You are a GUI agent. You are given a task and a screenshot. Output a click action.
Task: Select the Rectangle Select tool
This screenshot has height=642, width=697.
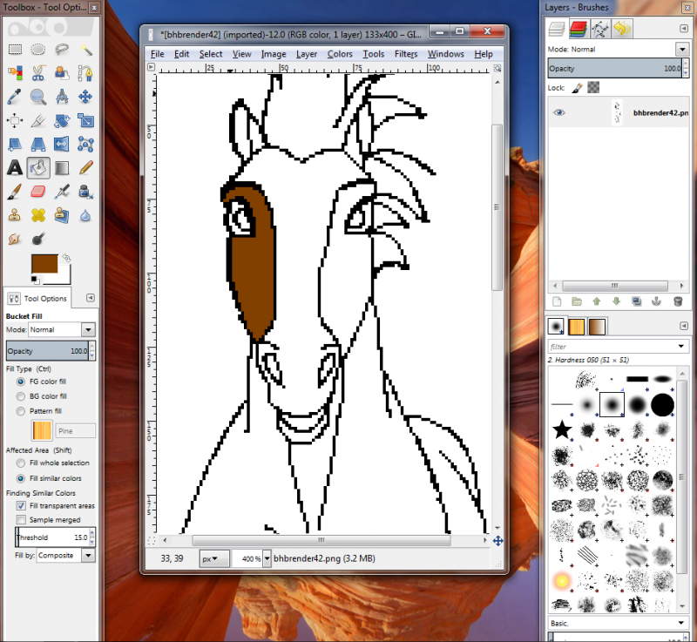coord(15,49)
